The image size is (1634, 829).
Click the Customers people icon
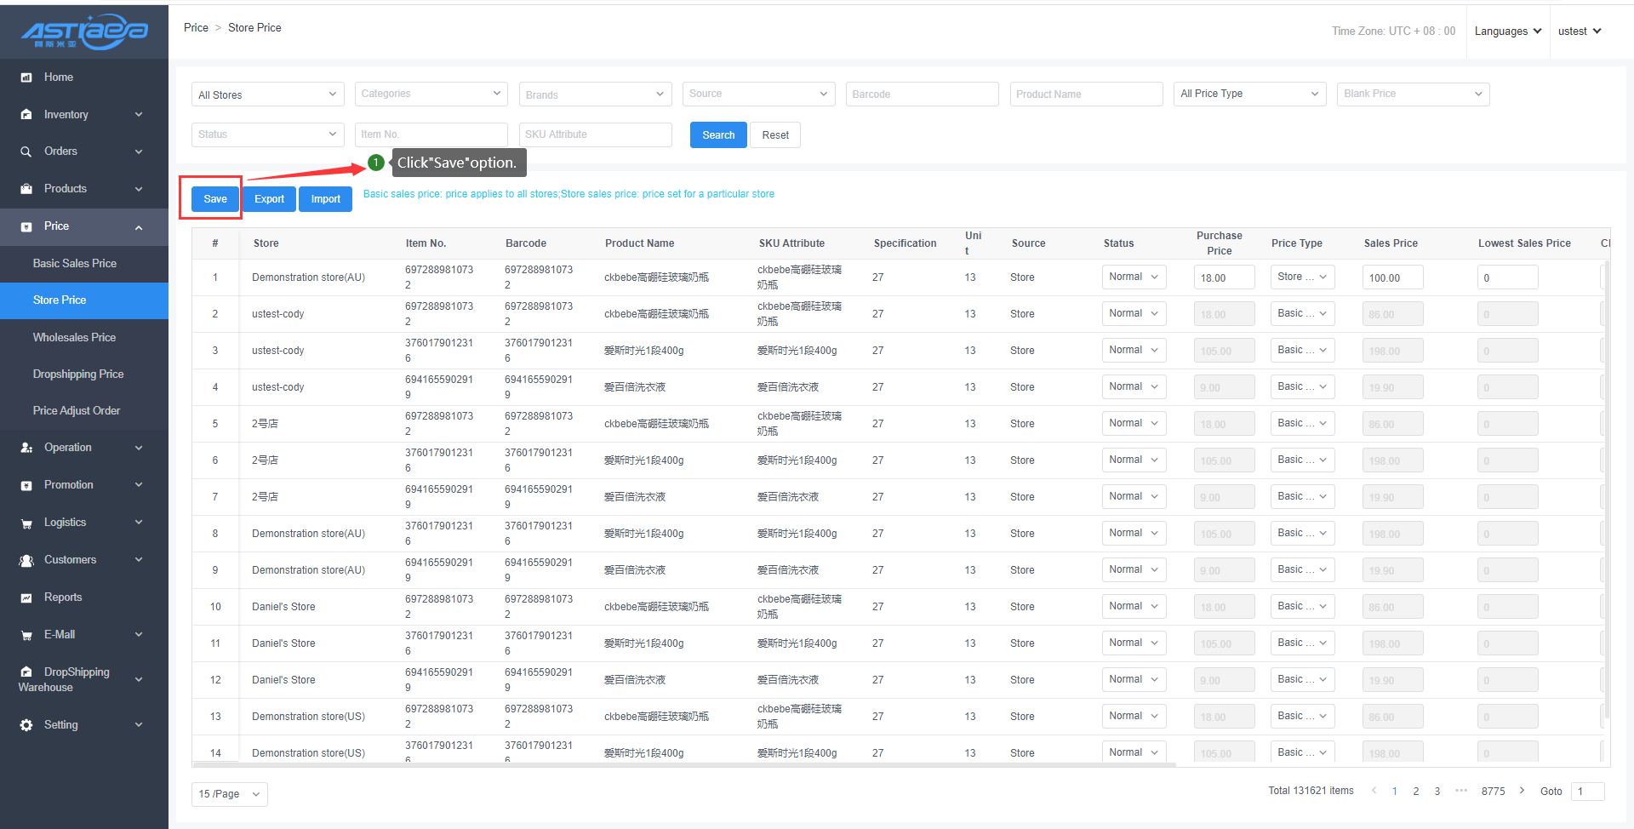[x=26, y=560]
